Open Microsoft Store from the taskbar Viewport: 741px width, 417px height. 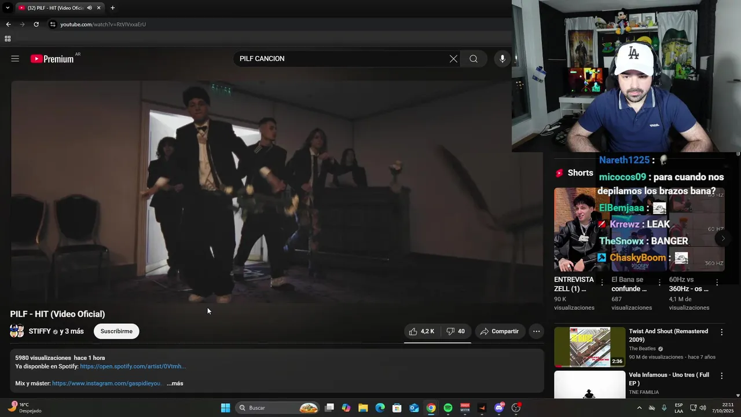tap(397, 408)
